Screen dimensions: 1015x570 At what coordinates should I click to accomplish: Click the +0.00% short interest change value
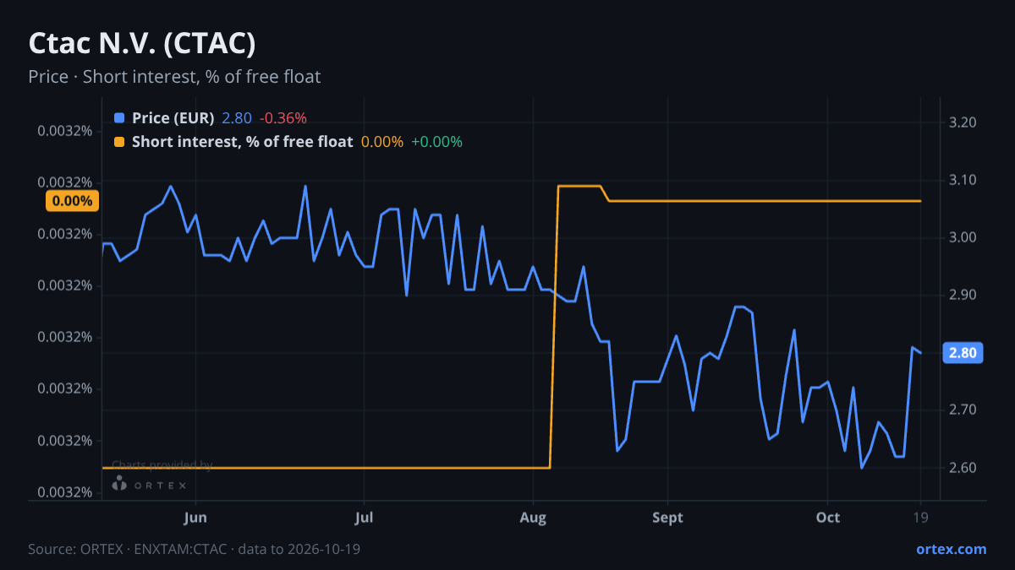(437, 142)
